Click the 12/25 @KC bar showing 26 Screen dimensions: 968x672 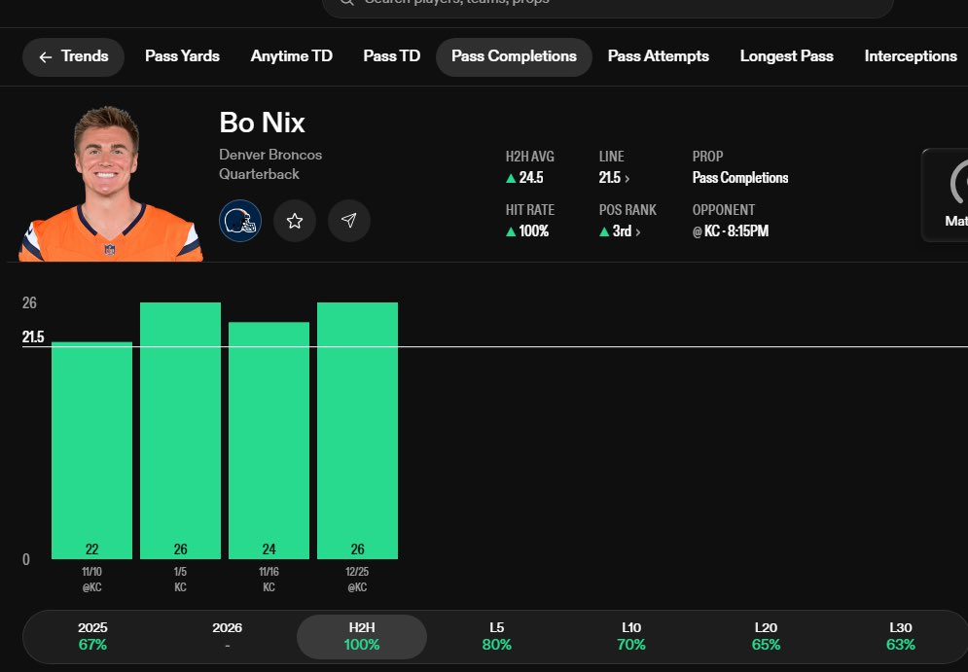(x=357, y=431)
